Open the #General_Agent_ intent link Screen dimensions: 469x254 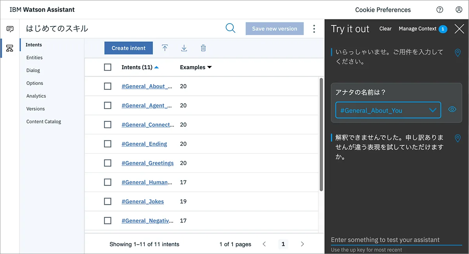pyautogui.click(x=147, y=106)
